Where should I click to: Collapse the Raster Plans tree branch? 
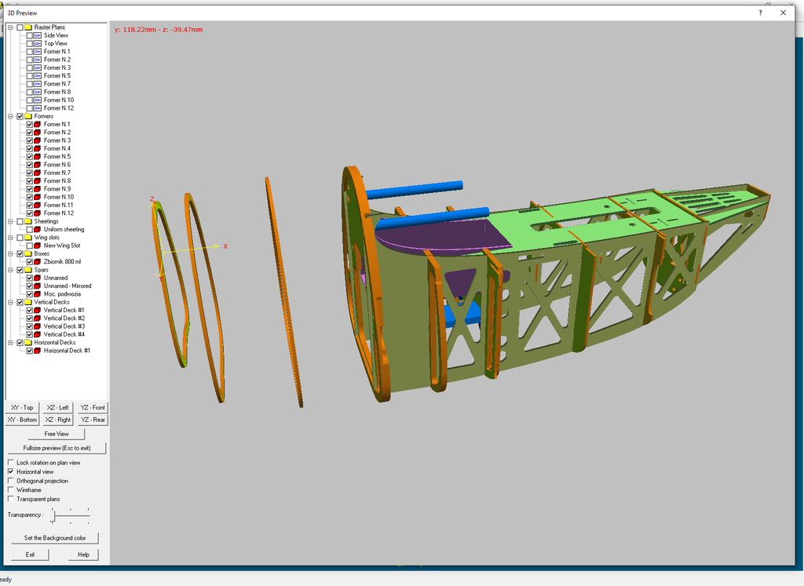pos(10,26)
